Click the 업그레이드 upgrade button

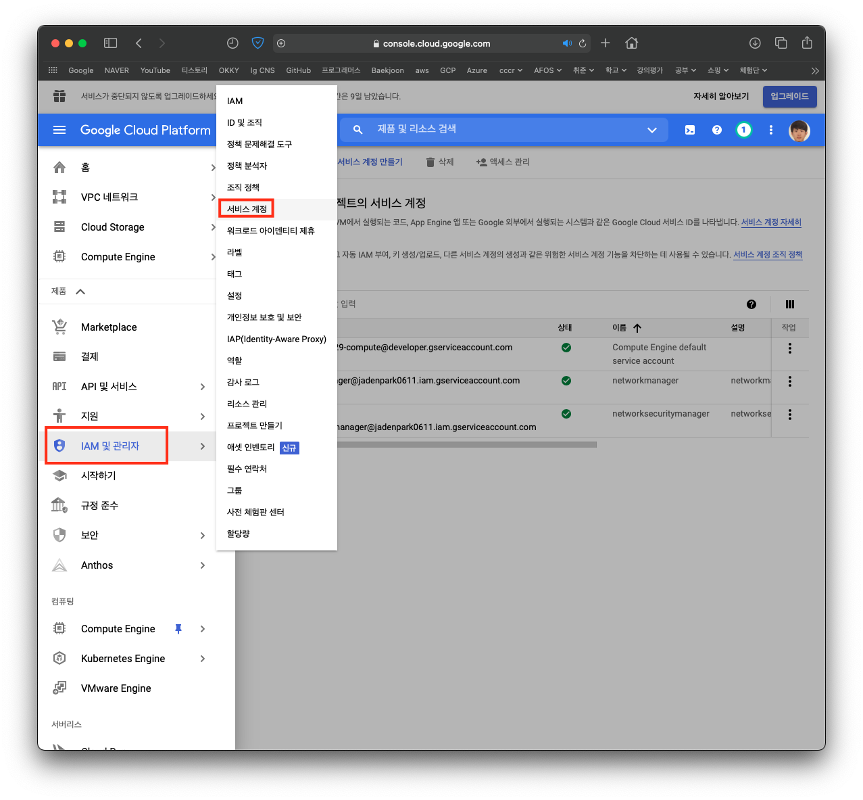click(790, 97)
